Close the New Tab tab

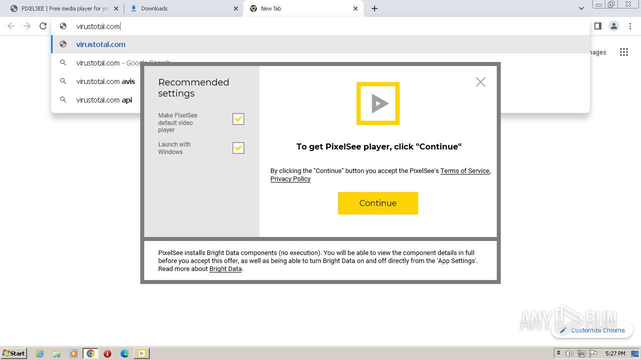click(356, 8)
